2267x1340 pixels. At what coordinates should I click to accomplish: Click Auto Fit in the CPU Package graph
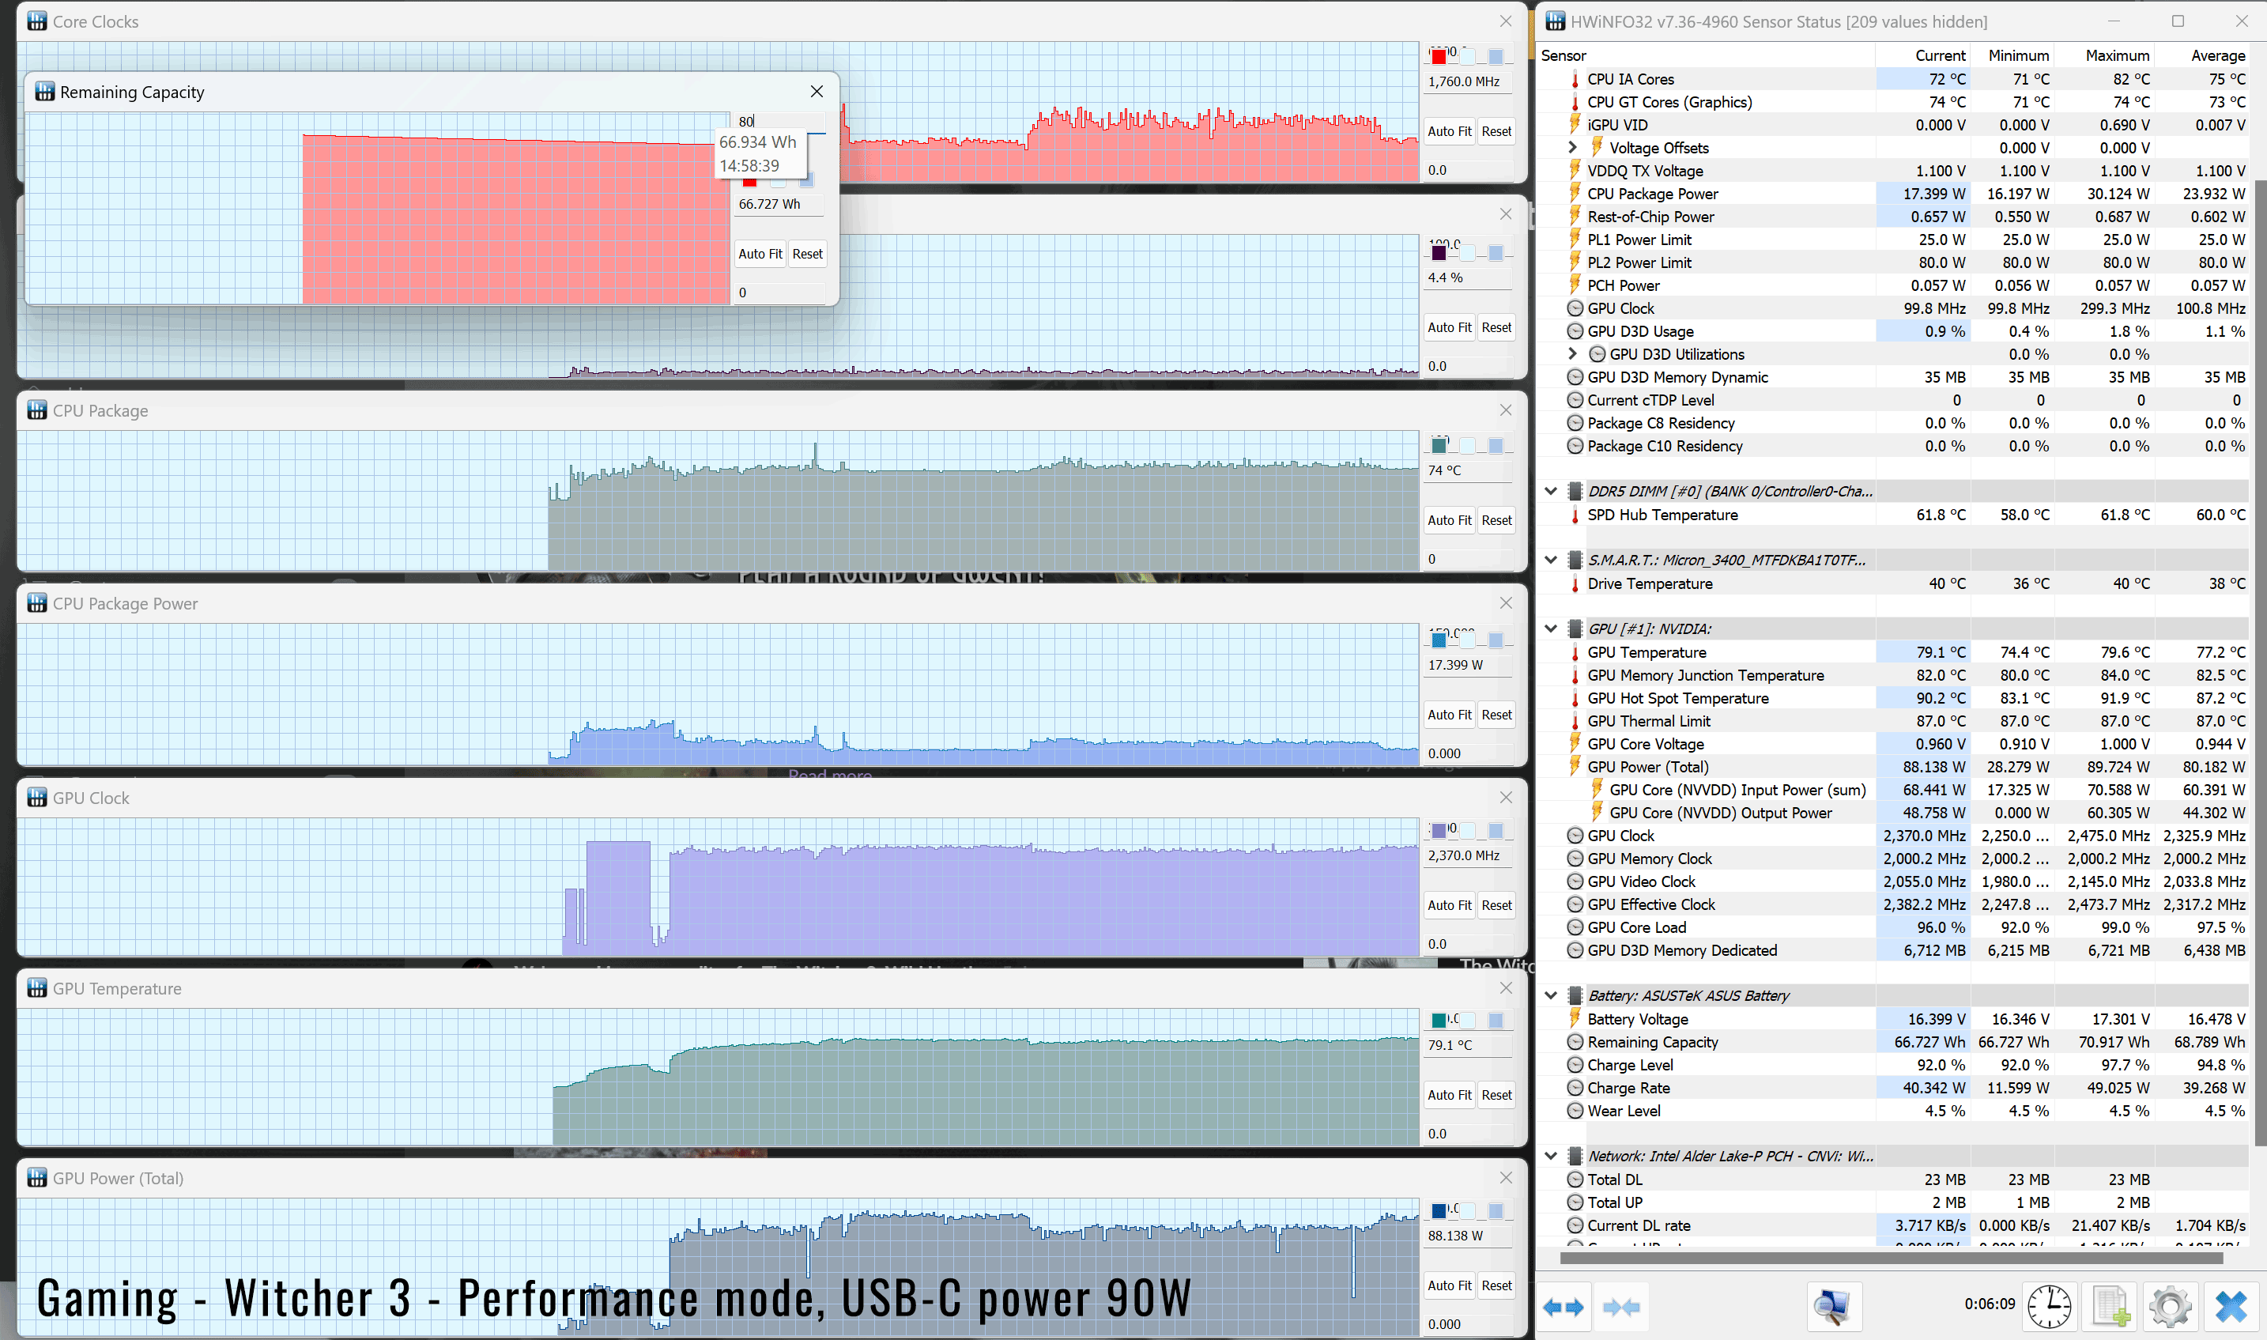[x=1449, y=520]
